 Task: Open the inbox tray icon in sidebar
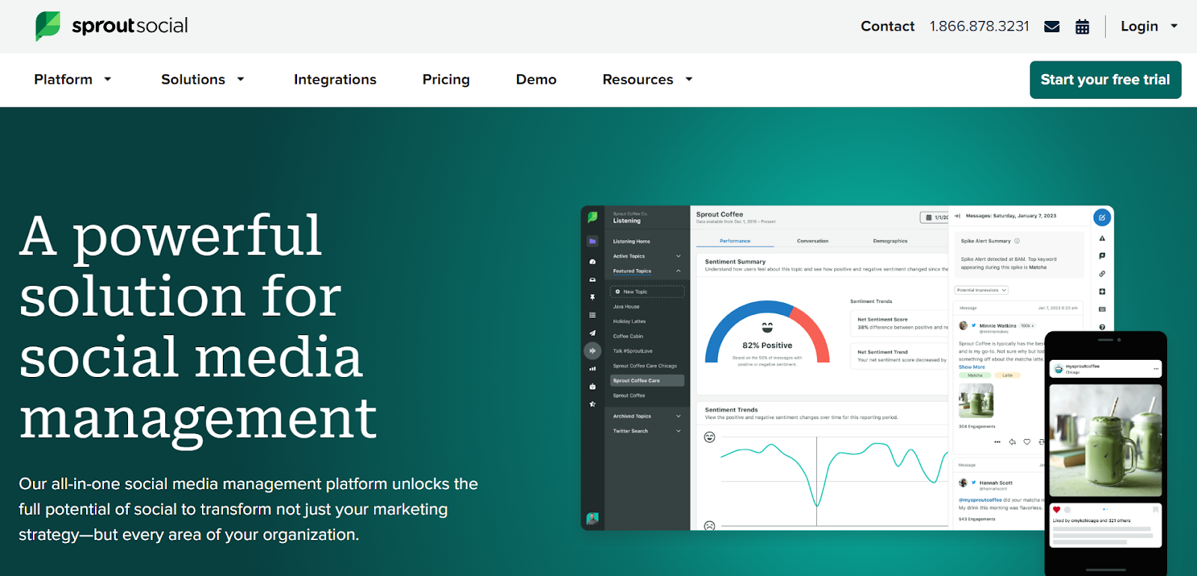click(x=593, y=280)
